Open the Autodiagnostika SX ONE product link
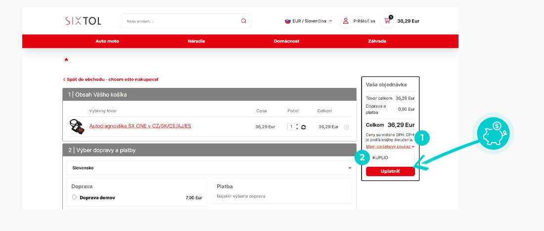The image size is (544, 231). click(x=140, y=126)
